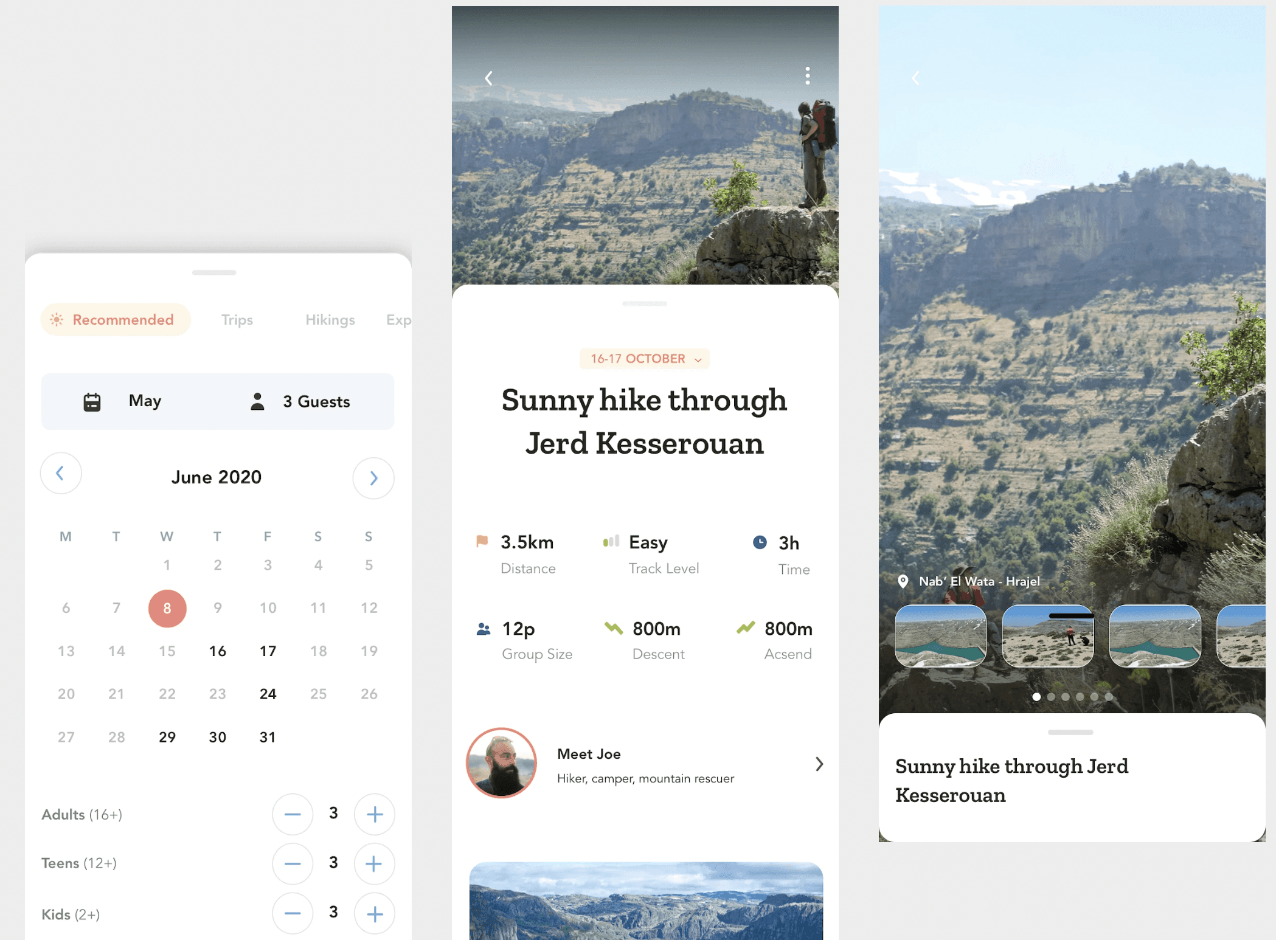Click back arrow on the photo gallery screen

(915, 78)
